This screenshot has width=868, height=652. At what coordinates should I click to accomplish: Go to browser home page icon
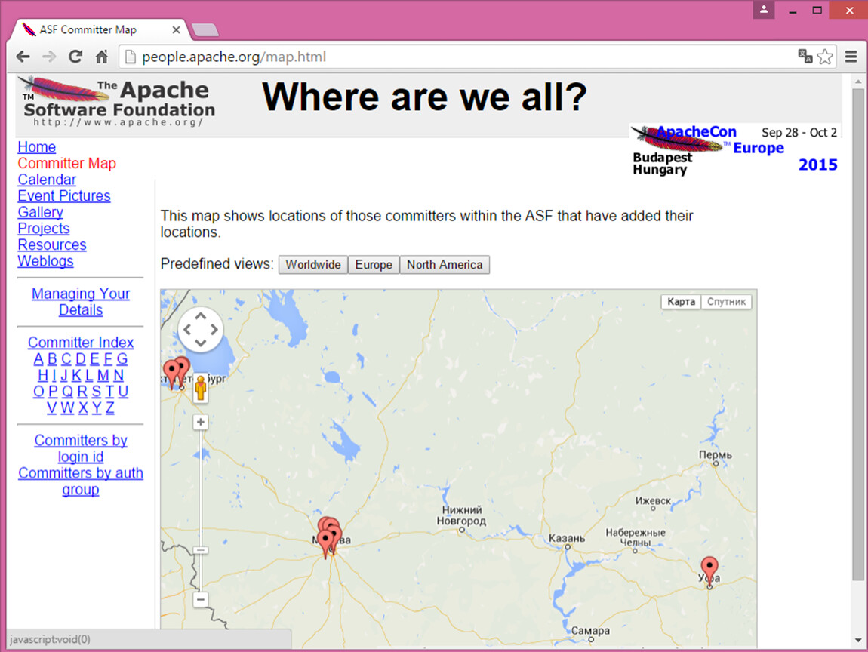pos(101,57)
